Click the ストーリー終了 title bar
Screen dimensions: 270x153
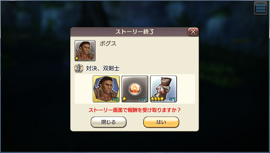[x=135, y=32]
